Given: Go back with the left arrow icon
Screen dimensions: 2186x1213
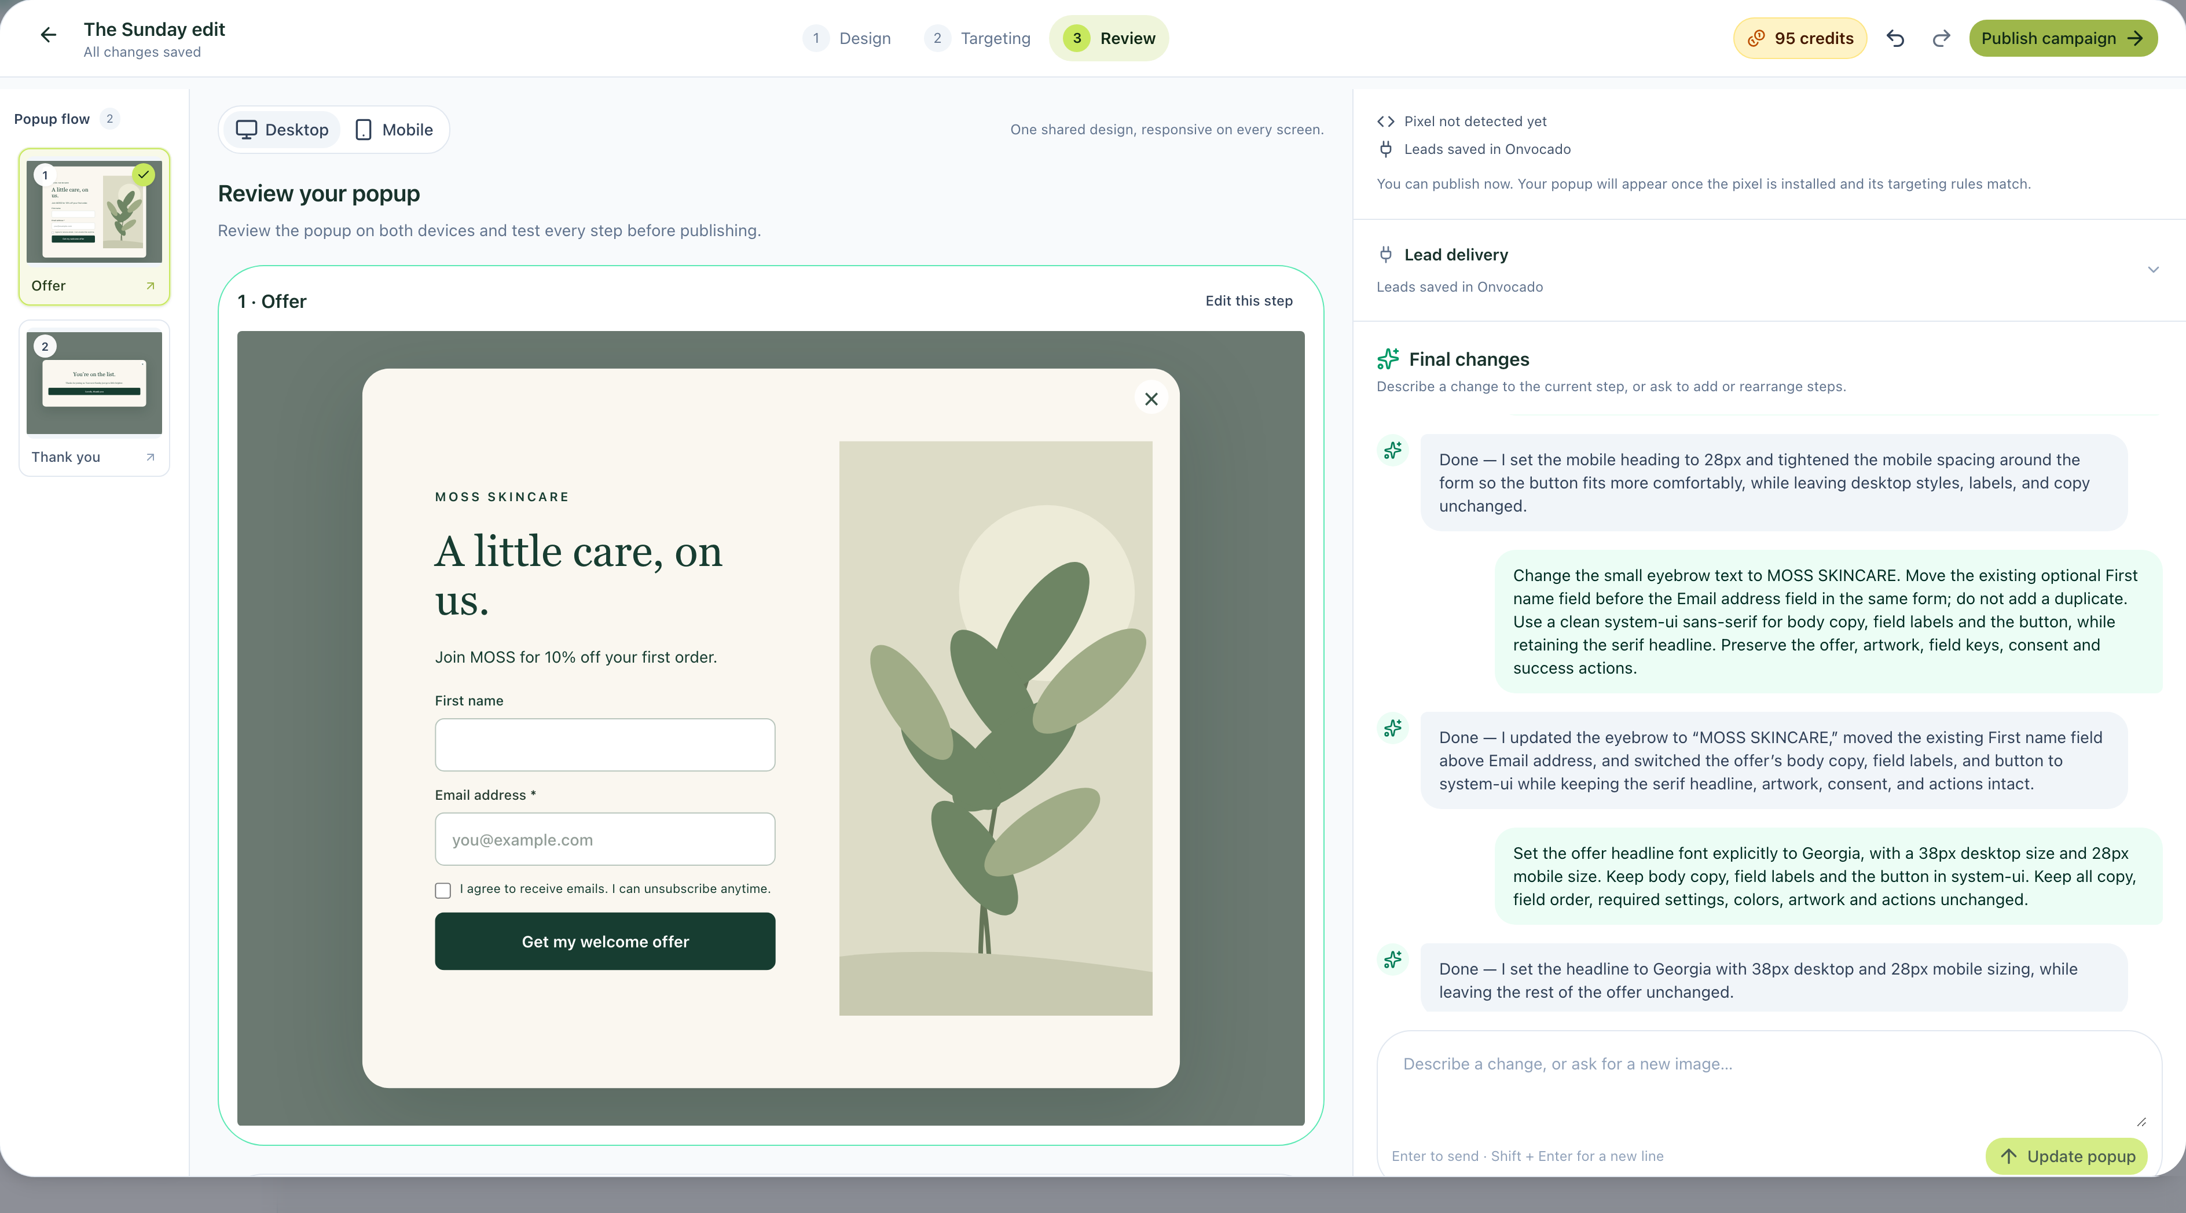Looking at the screenshot, I should [x=49, y=35].
